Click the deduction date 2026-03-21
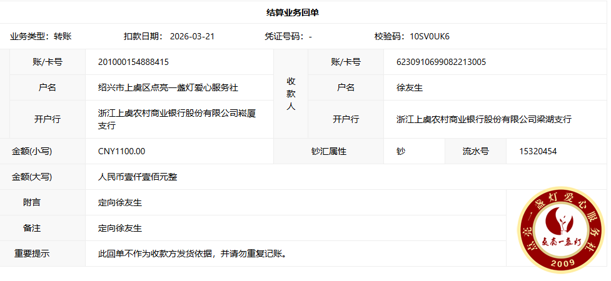The image size is (611, 281). (x=192, y=36)
